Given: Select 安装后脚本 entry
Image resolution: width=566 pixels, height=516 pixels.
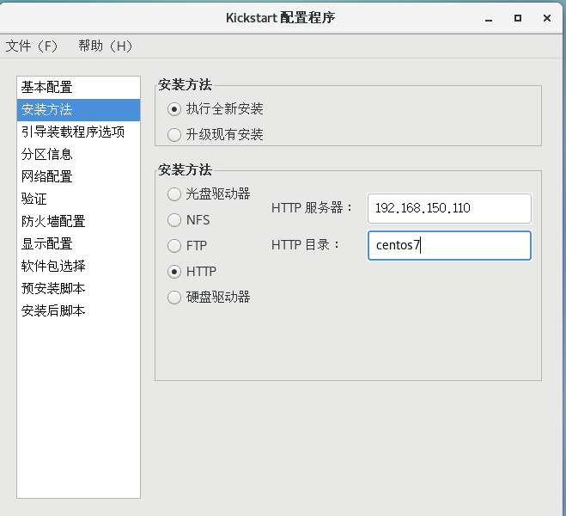Looking at the screenshot, I should (x=78, y=311).
